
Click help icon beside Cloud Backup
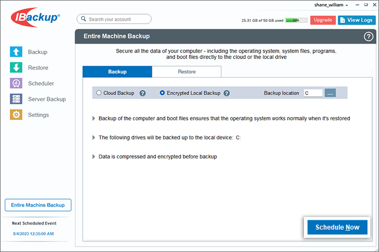pos(142,93)
